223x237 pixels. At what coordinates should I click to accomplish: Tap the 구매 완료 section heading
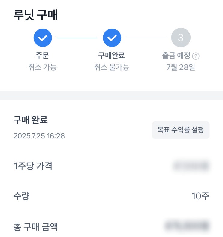click(30, 120)
